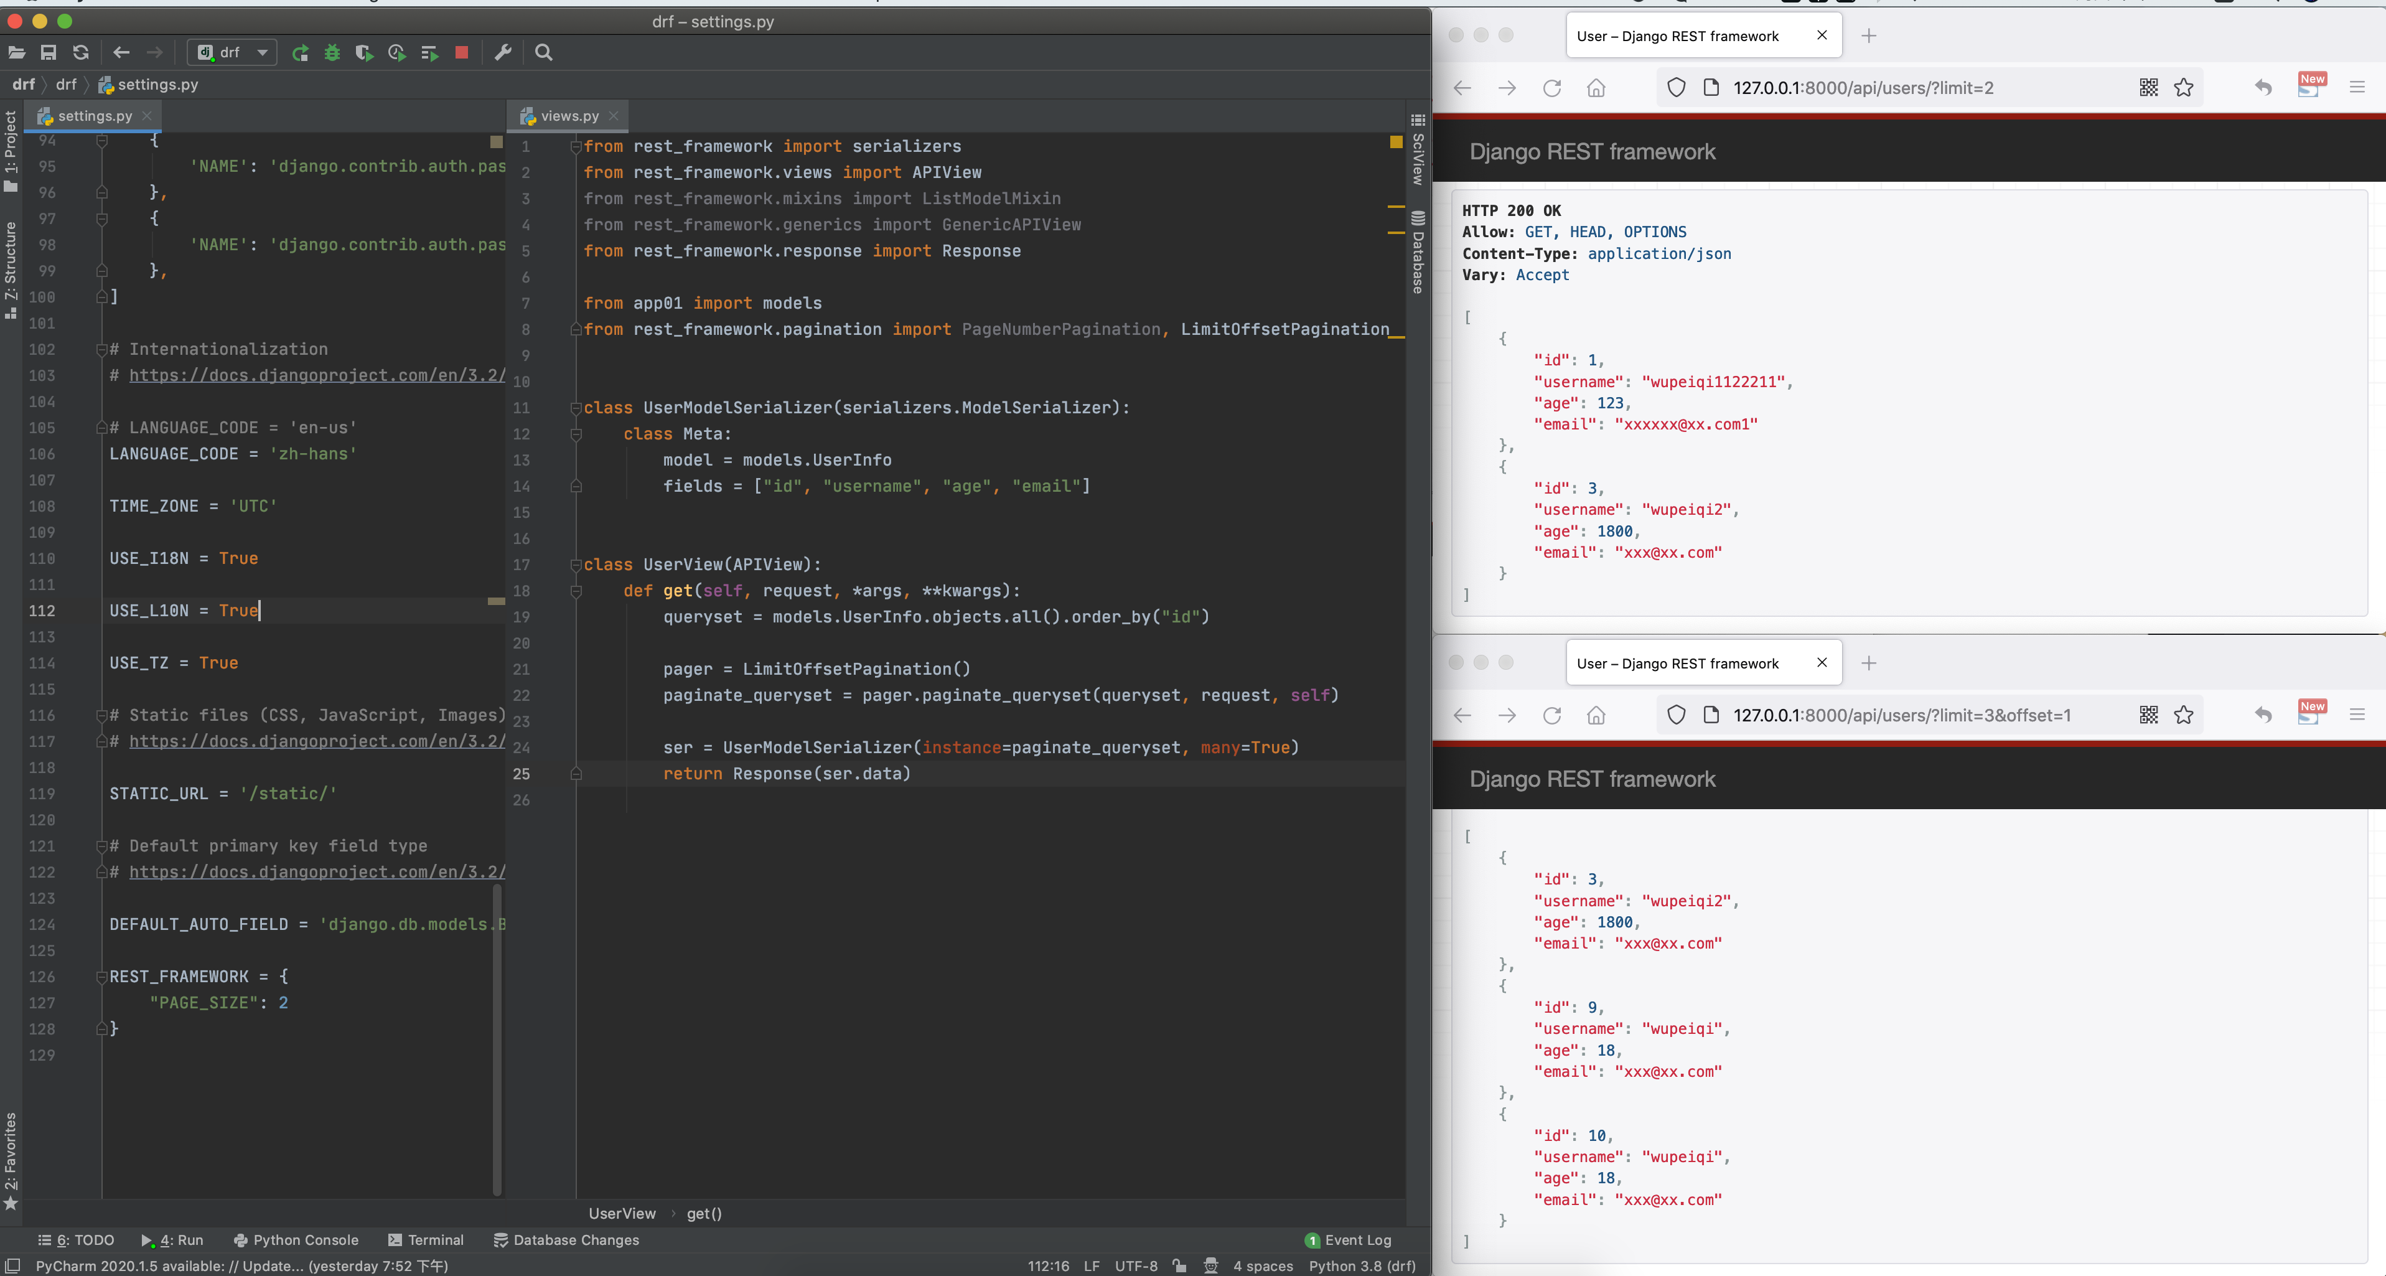2386x1276 pixels.
Task: Toggle read-only lock icon in status bar
Action: point(1179,1266)
